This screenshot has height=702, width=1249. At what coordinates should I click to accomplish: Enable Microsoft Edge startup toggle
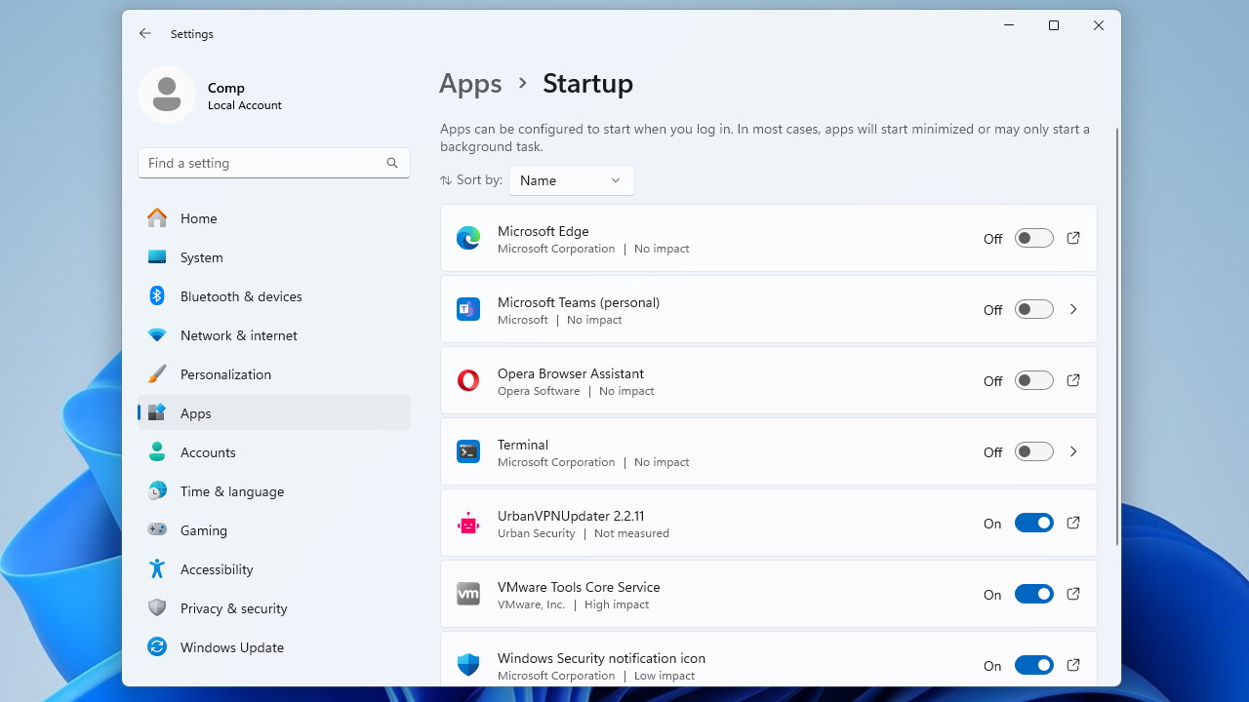1033,238
